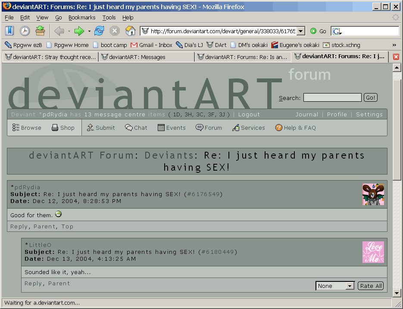Viewport: 403px width, 309px height.
Task: Open the File menu
Action: (x=9, y=18)
